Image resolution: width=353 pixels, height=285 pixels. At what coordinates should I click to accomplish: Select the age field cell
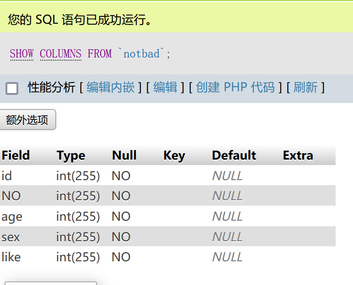coord(12,217)
